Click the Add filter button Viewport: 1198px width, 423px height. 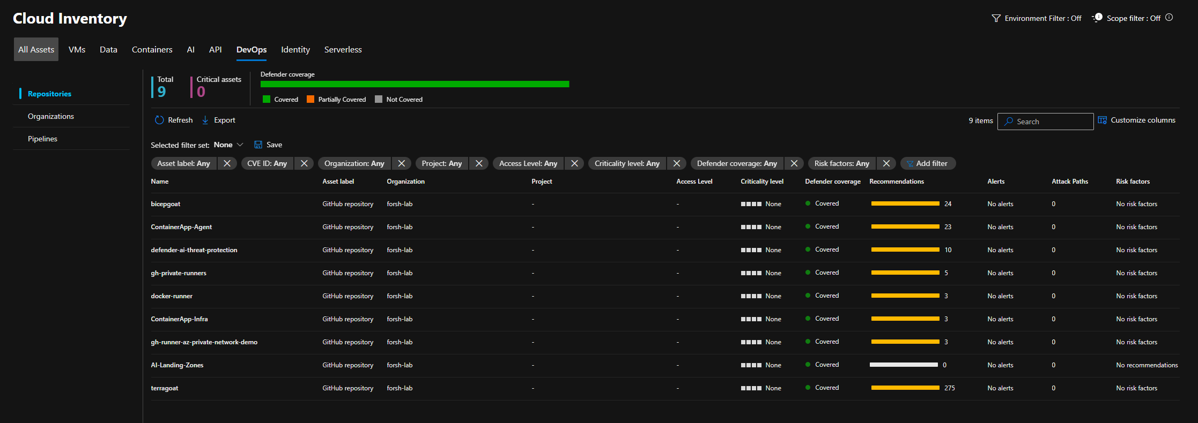pyautogui.click(x=927, y=164)
